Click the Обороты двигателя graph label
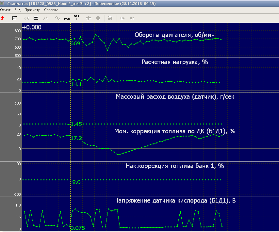 pyautogui.click(x=174, y=35)
